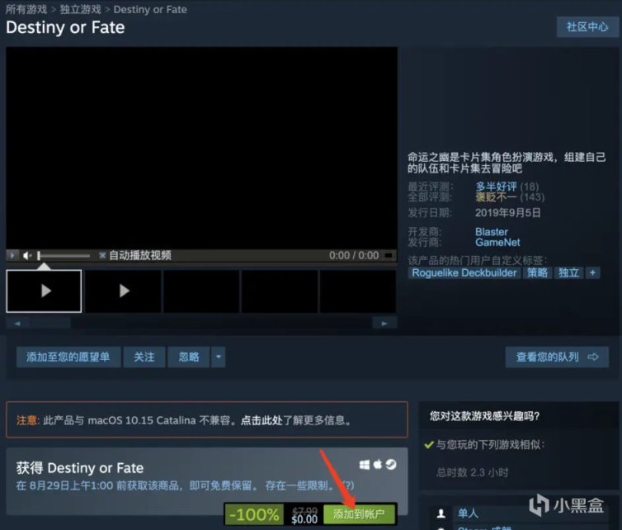The width and height of the screenshot is (622, 530).
Task: Enter fullscreen with the video fullscreen icon
Action: [x=389, y=255]
